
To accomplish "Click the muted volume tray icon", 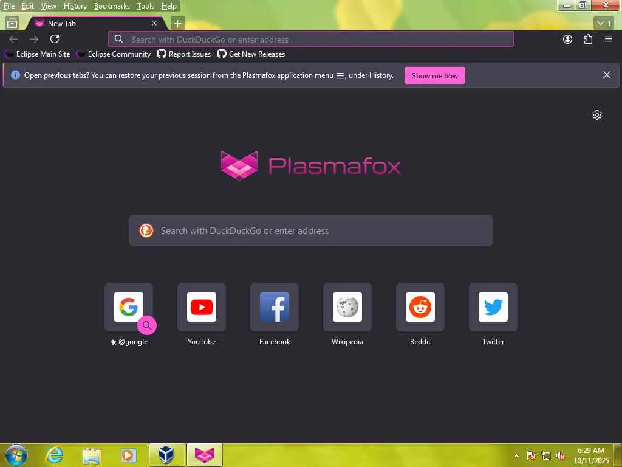I will 561,456.
